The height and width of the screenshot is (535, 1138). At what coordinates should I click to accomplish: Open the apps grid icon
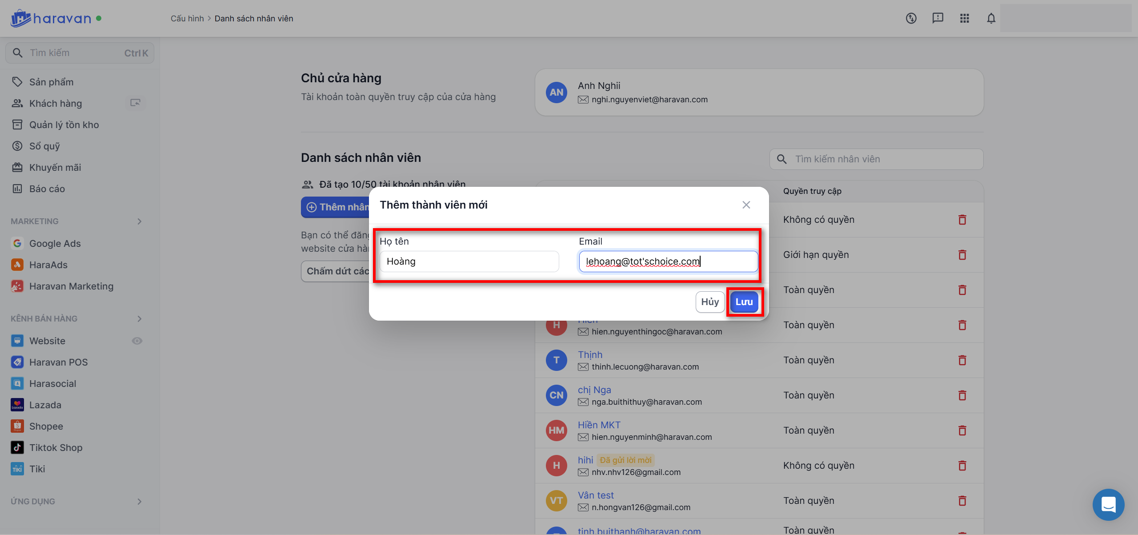pyautogui.click(x=964, y=18)
